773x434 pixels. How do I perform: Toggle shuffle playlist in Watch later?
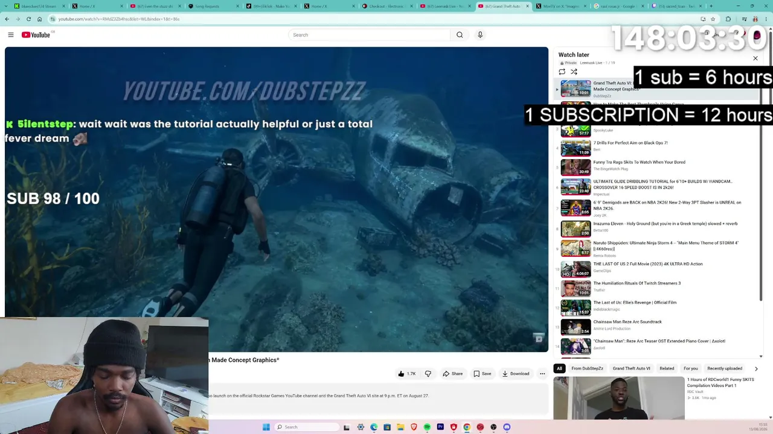point(574,72)
